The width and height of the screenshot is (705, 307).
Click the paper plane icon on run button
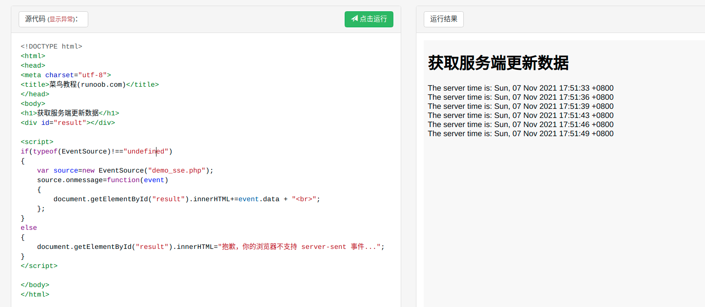[x=355, y=19]
